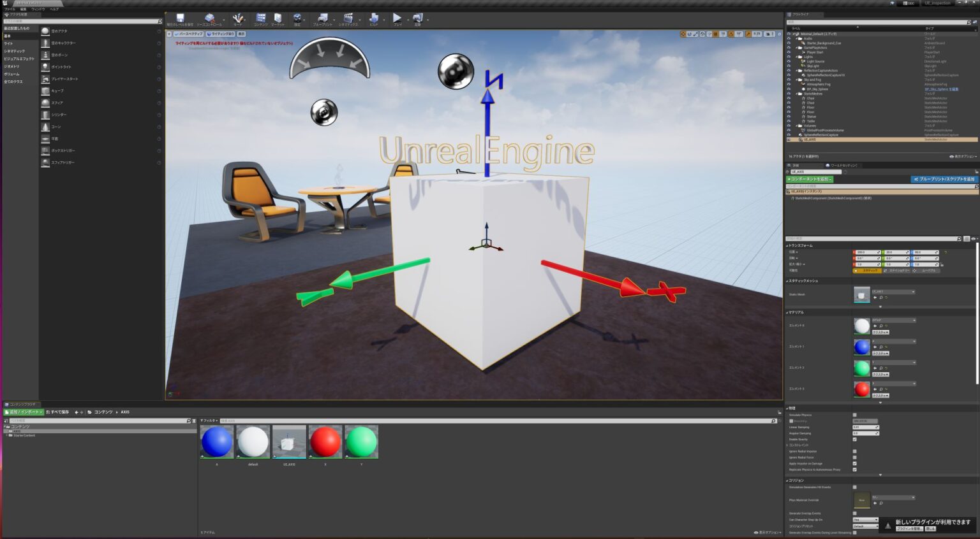Open the Source Control toolbar icon

209,19
